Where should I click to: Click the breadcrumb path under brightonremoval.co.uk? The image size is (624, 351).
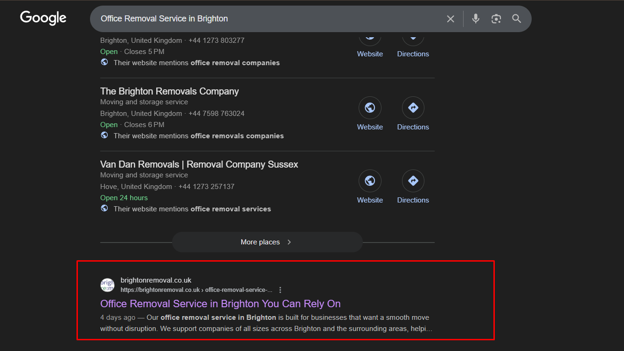click(x=196, y=290)
